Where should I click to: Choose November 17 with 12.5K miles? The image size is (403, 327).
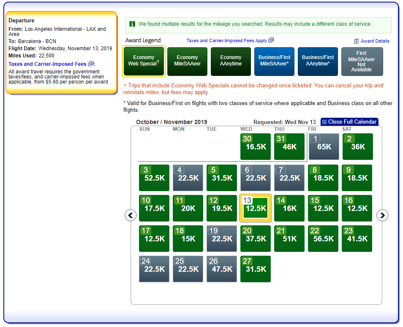pos(154,238)
